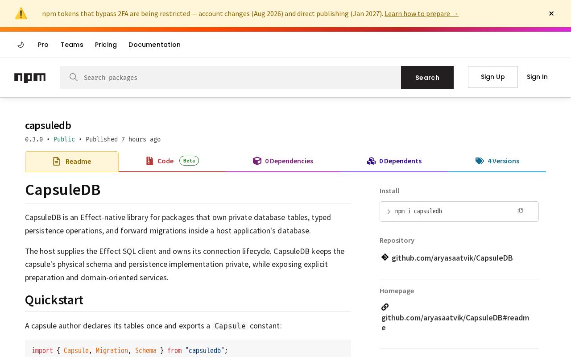Image resolution: width=571 pixels, height=357 pixels.
Task: Click the Repository section label
Action: (397, 240)
